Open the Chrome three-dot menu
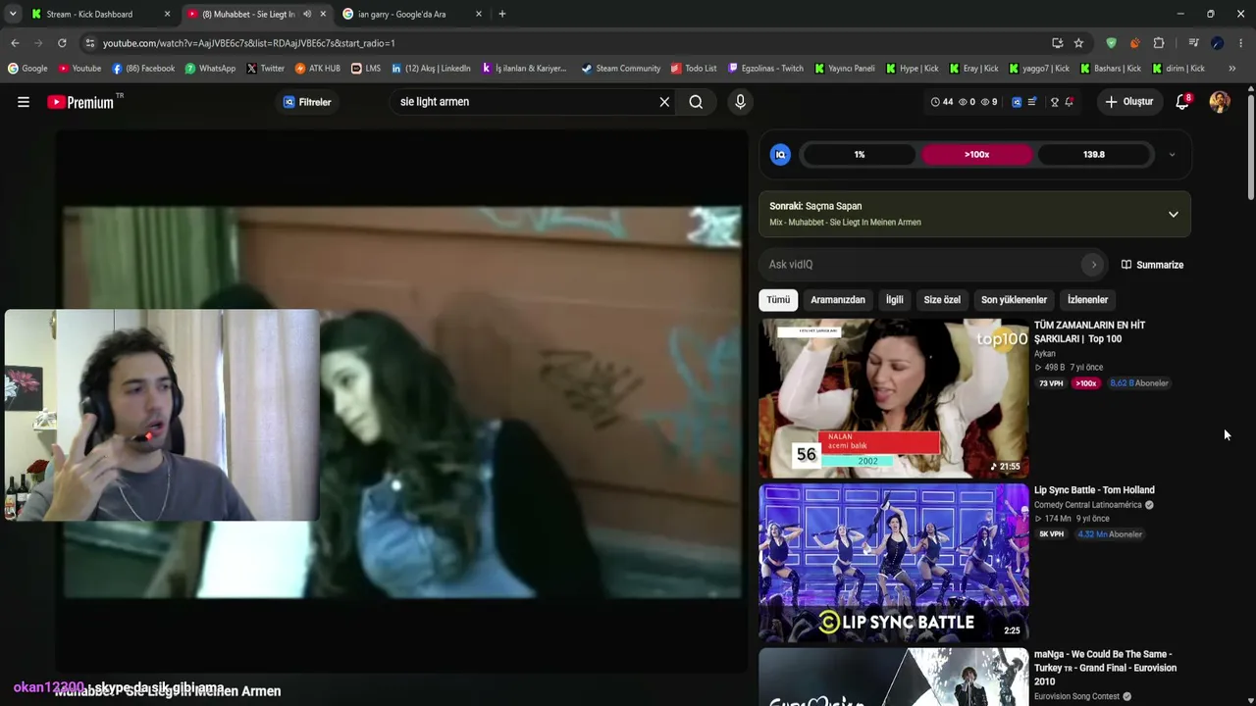 pos(1241,43)
